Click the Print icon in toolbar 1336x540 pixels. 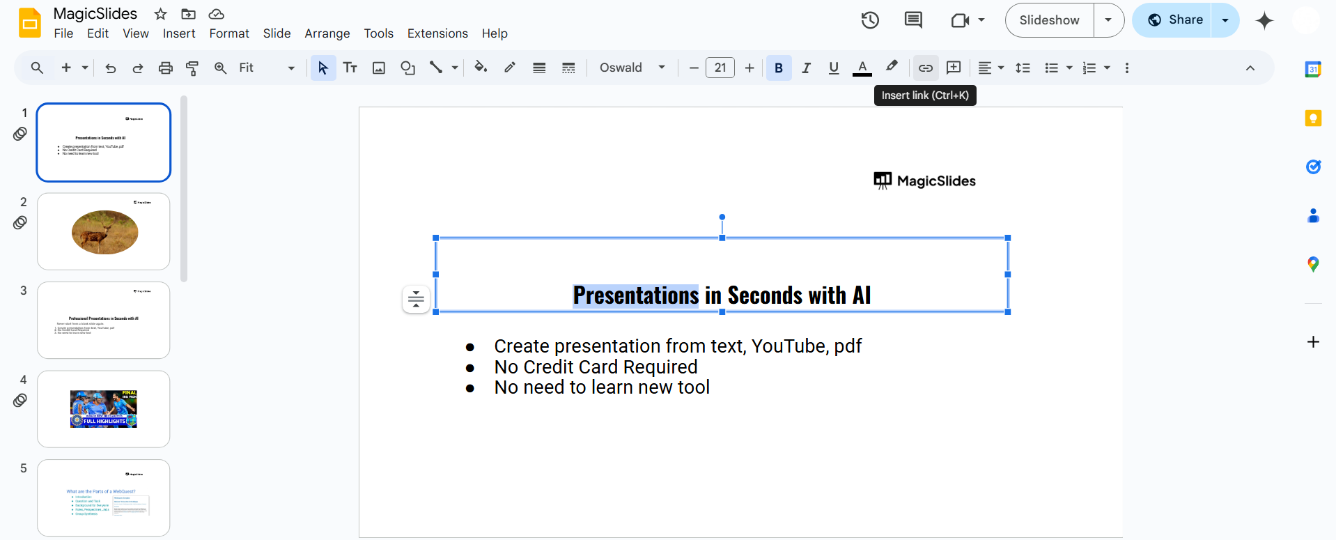165,68
